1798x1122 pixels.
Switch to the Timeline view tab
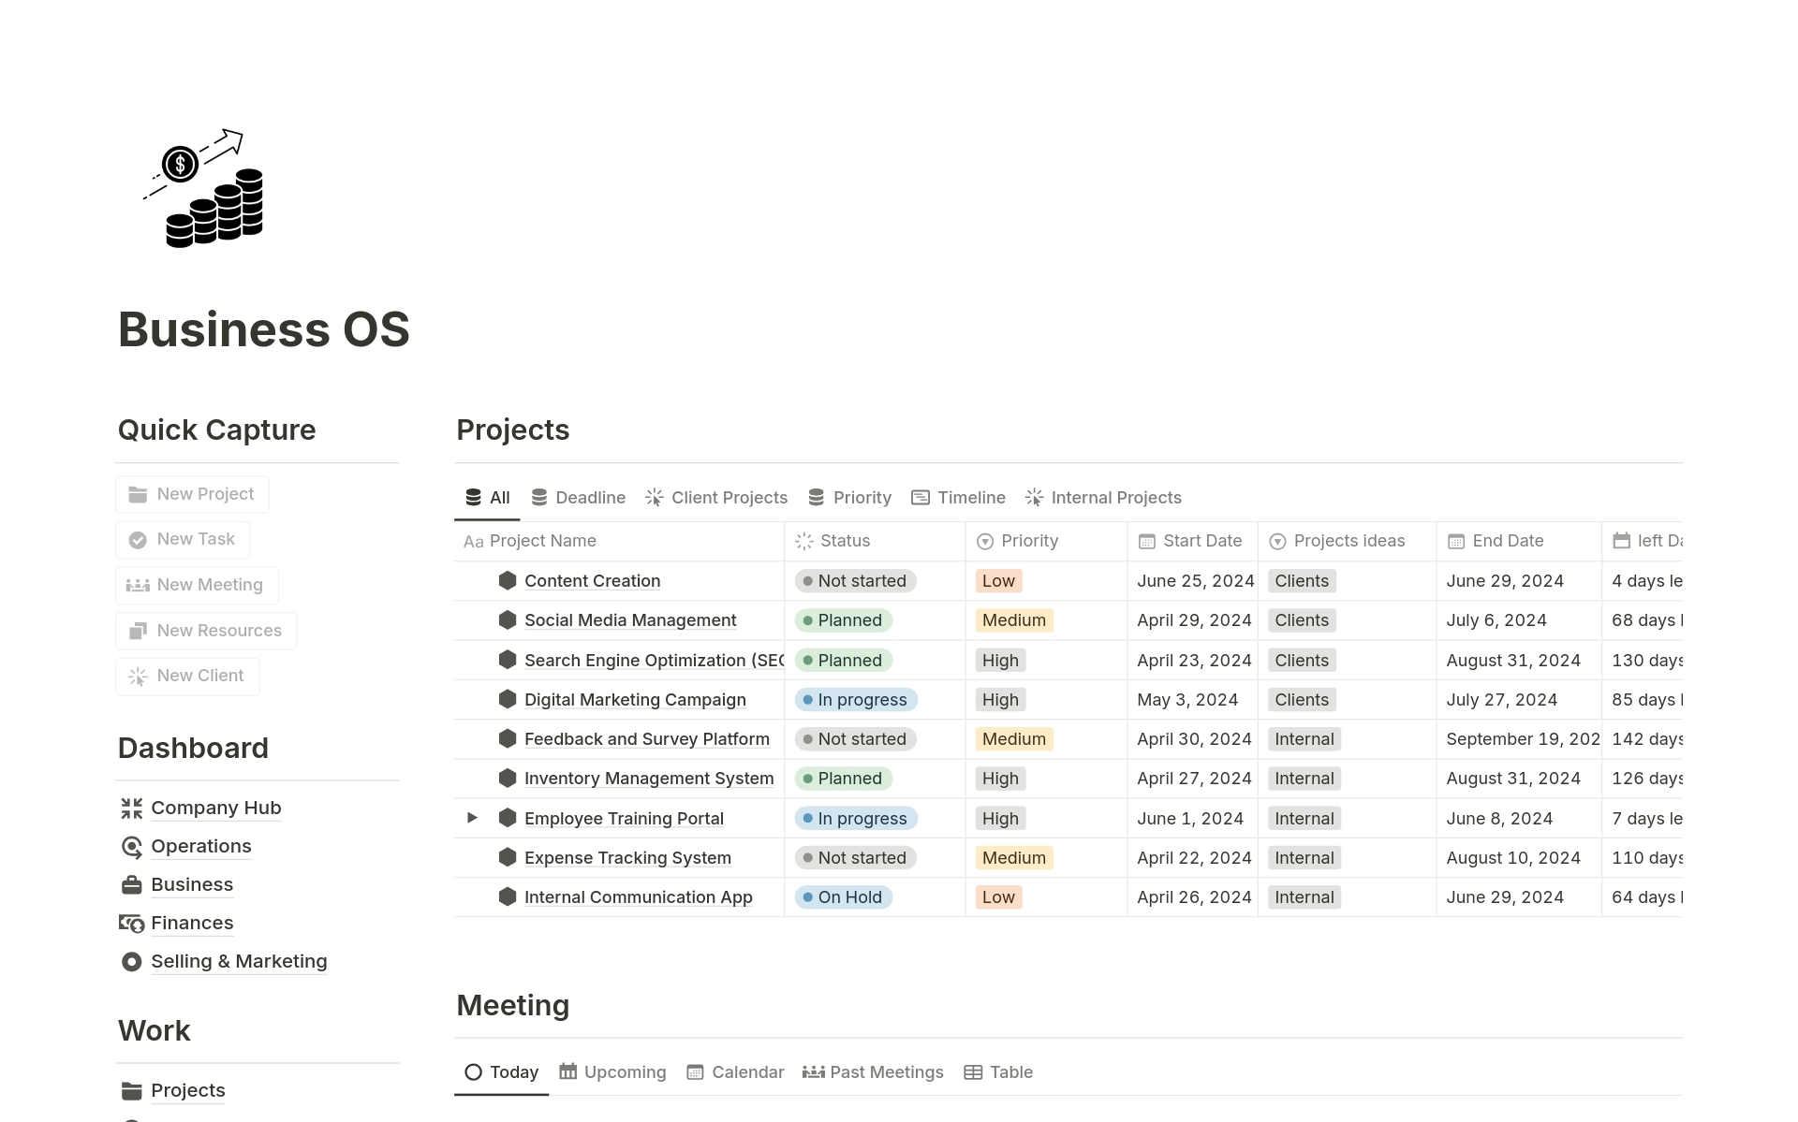coord(959,498)
